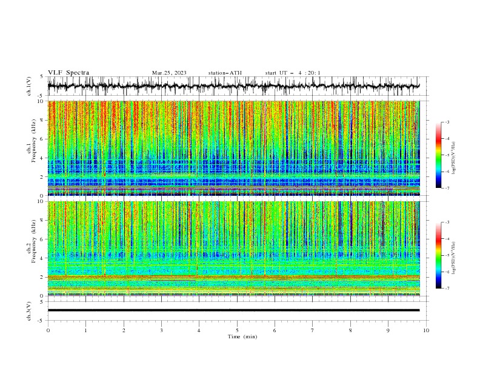Click the "ch.2 Frequency (kHz)" axis label

(x=32, y=241)
